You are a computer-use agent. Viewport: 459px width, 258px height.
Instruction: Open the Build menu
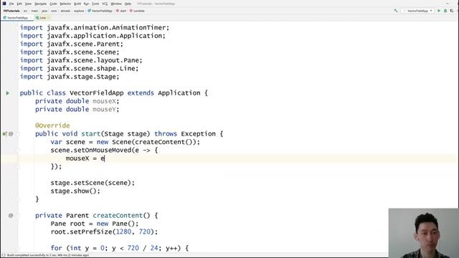coord(77,4)
